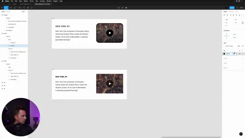Select the Rectangle shape tool

click(15, 8)
